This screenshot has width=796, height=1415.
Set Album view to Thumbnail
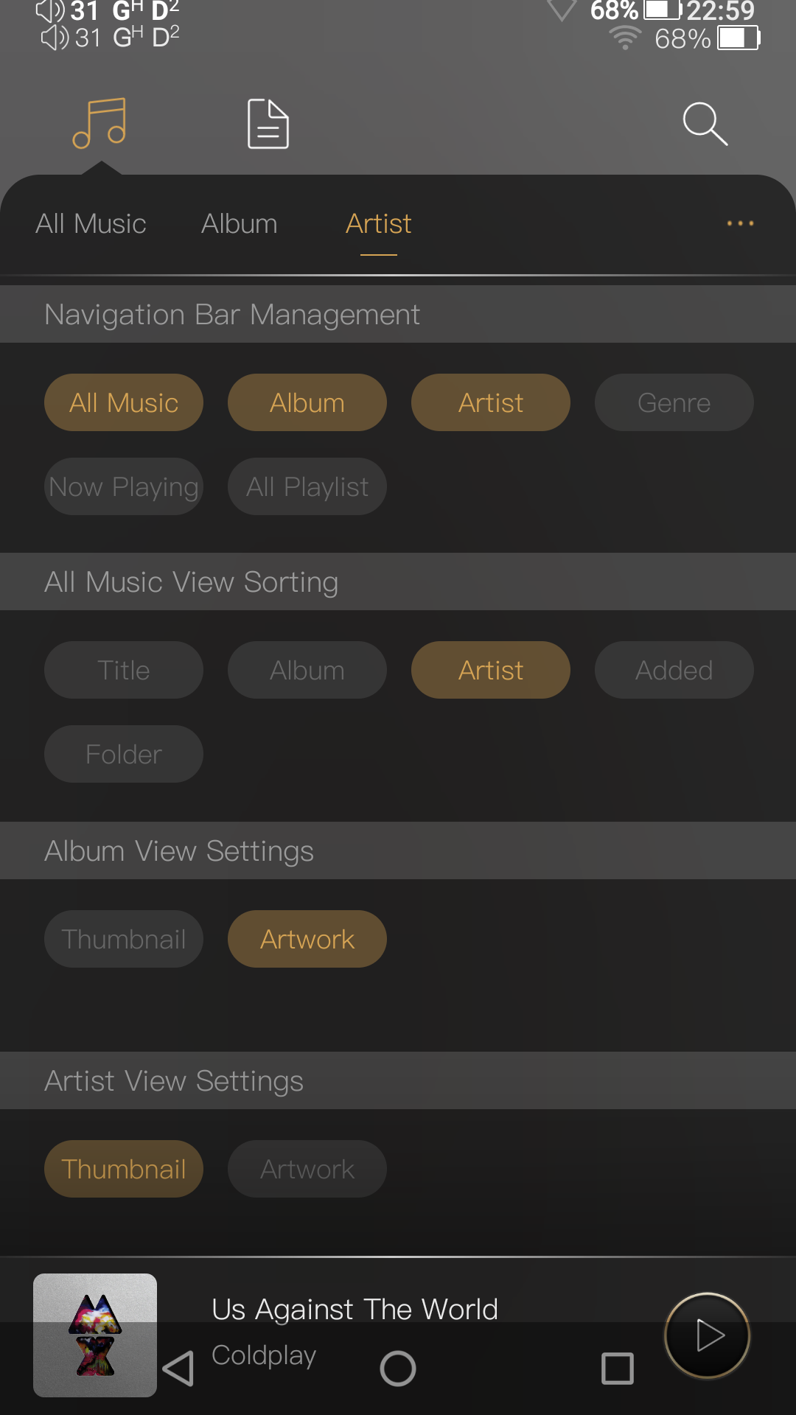[124, 939]
